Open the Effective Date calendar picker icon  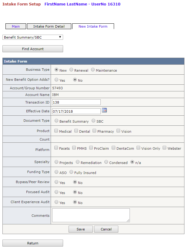(x=104, y=110)
